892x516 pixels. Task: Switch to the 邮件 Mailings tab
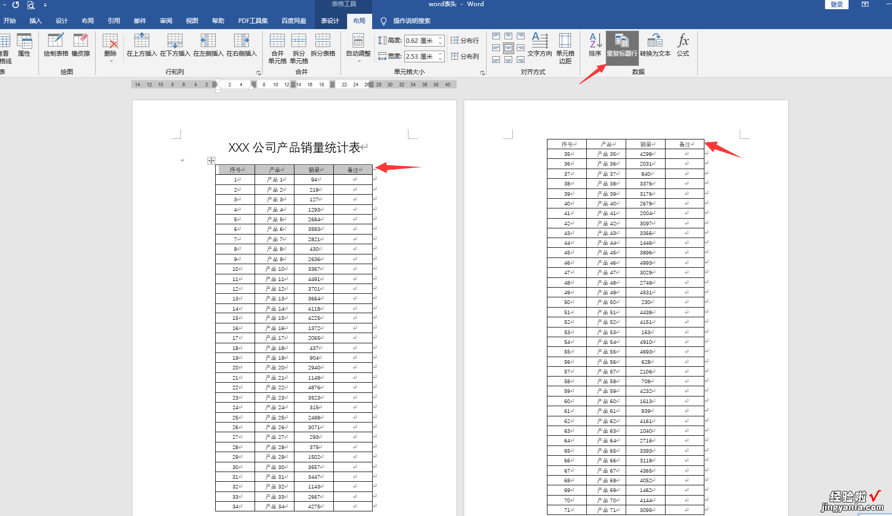click(140, 21)
